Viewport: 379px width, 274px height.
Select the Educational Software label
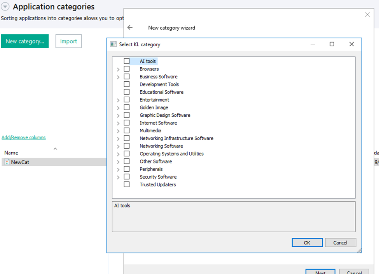coord(161,92)
